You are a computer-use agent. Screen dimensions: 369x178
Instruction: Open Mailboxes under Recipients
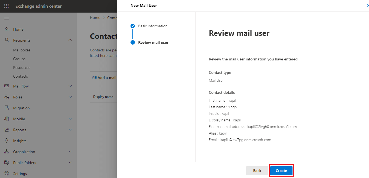[22, 50]
